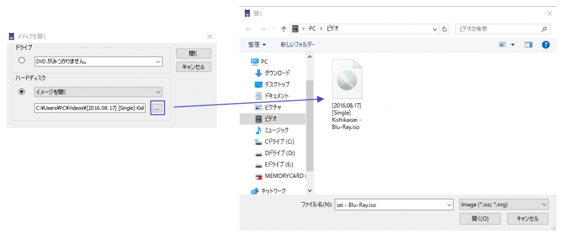Toggle the preview pane icon
The height and width of the screenshot is (235, 562).
point(529,44)
